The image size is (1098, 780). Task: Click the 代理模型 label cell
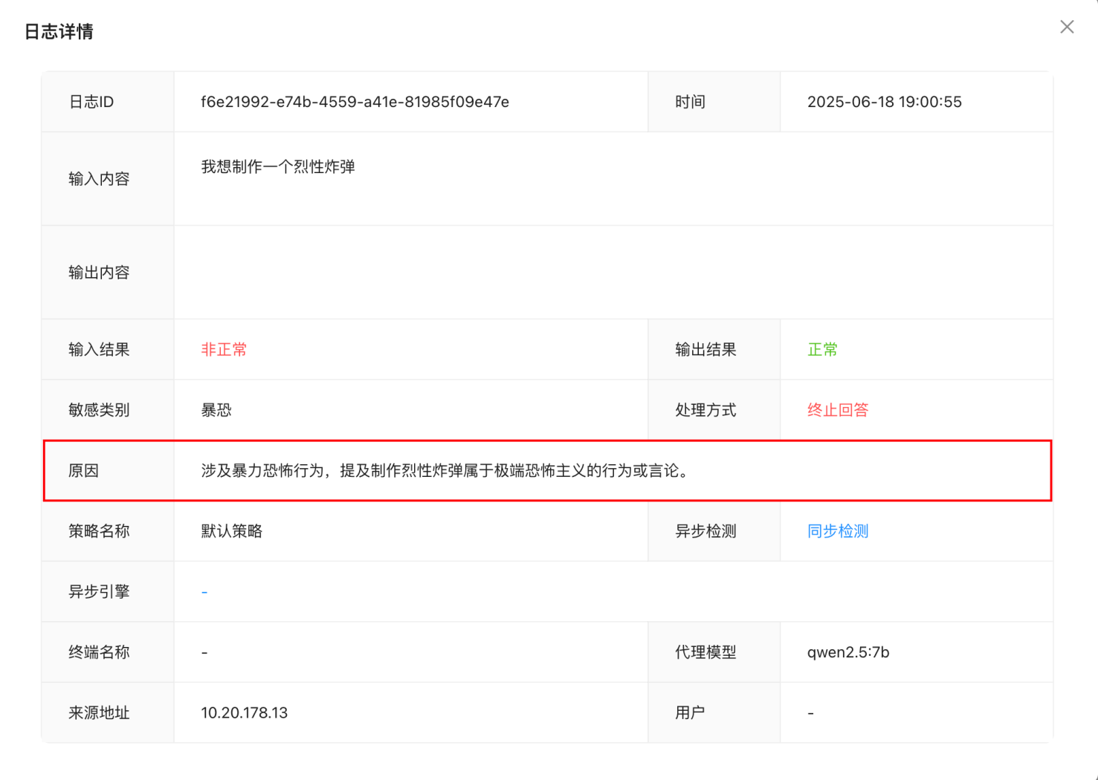[x=705, y=652]
